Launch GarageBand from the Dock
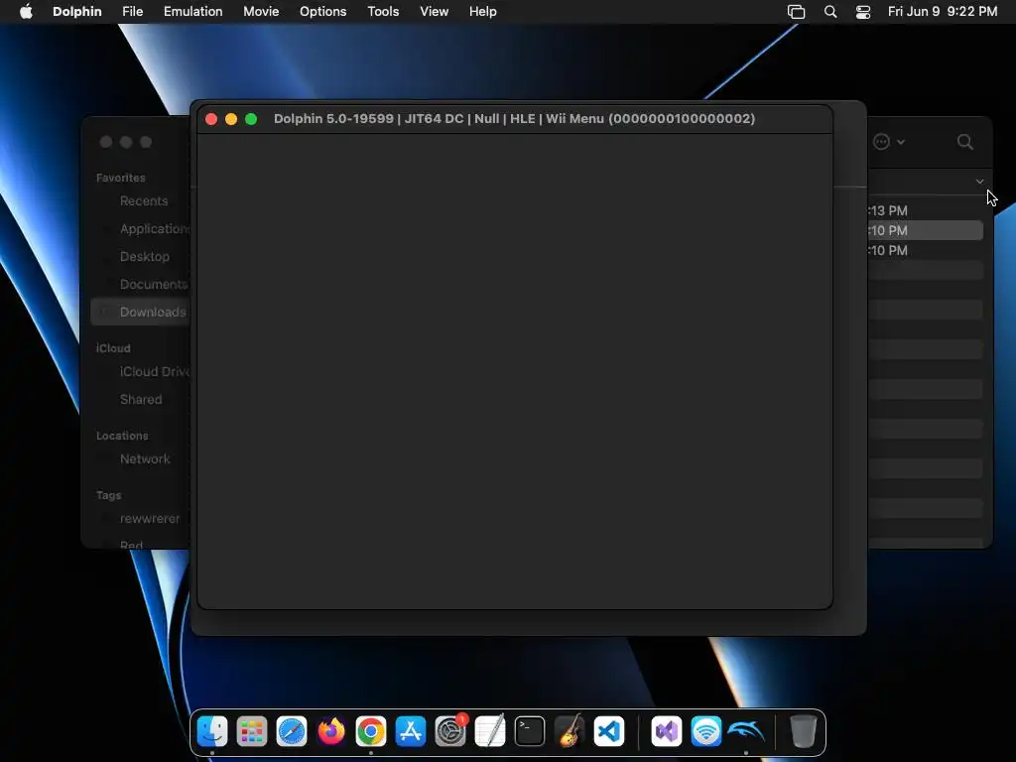 pos(570,731)
